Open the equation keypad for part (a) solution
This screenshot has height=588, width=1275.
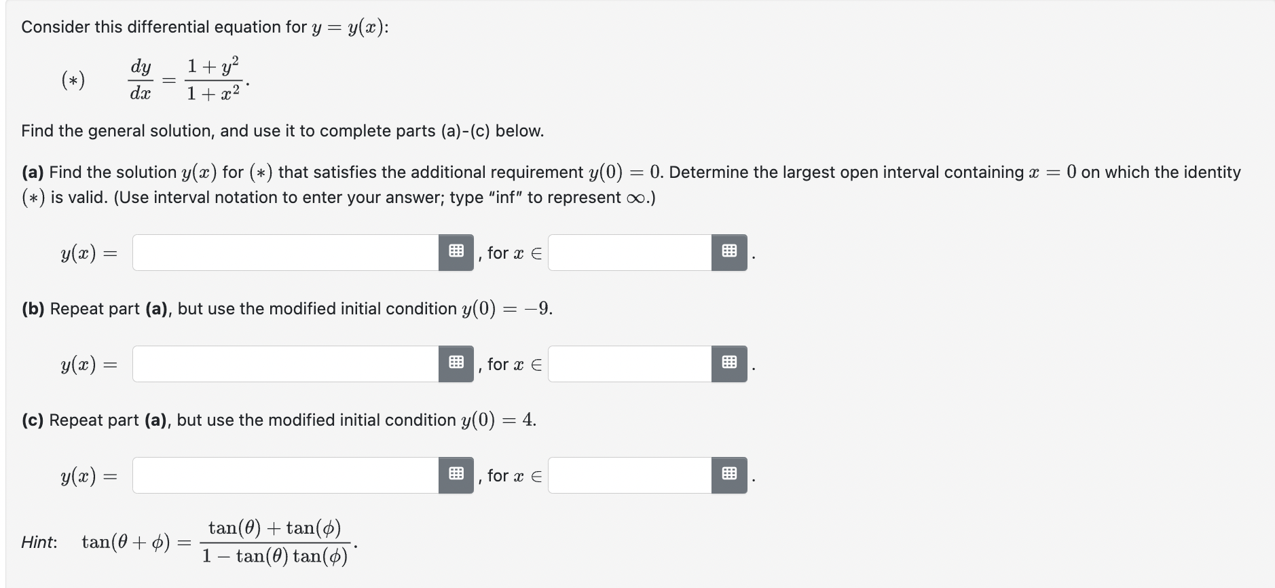(x=456, y=252)
